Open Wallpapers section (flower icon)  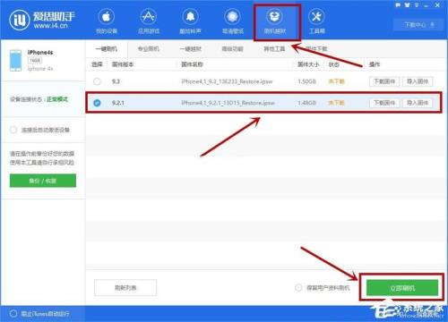(x=233, y=21)
